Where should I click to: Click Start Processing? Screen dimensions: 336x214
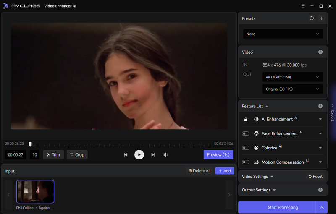tap(277, 207)
